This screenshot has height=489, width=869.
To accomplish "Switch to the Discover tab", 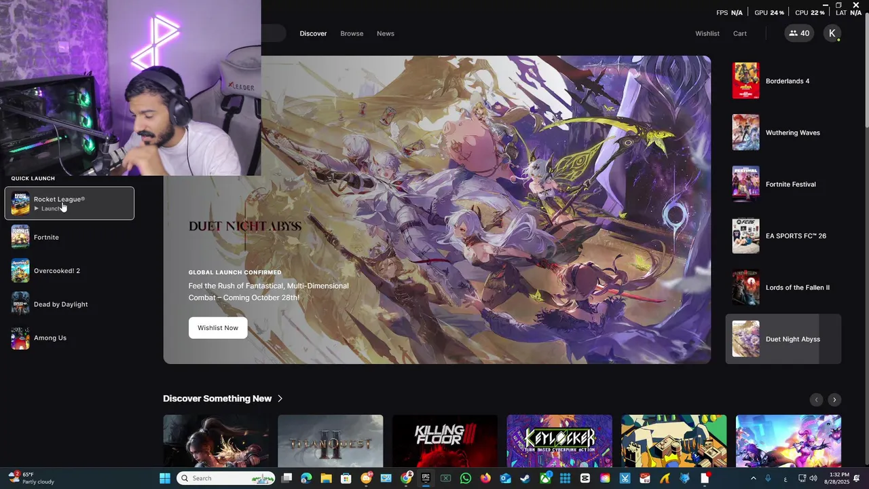I will coord(313,33).
